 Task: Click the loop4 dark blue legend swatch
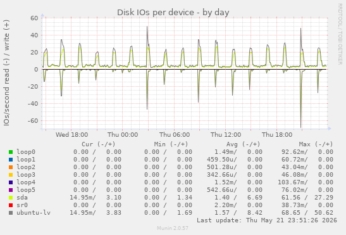click(x=11, y=182)
